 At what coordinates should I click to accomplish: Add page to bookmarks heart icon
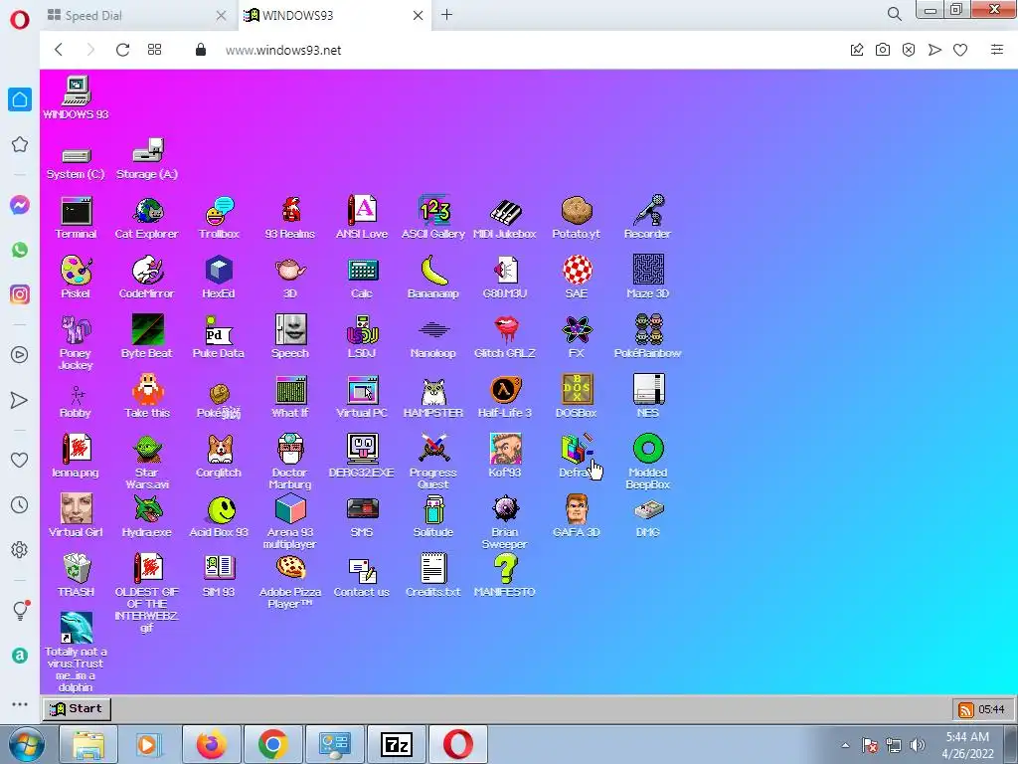(960, 50)
